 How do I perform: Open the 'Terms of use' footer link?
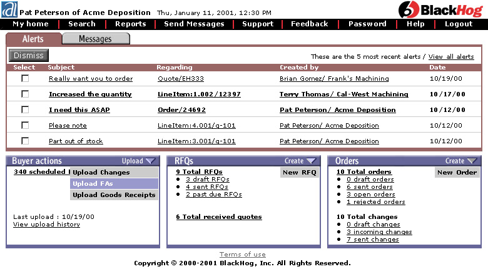[243, 255]
